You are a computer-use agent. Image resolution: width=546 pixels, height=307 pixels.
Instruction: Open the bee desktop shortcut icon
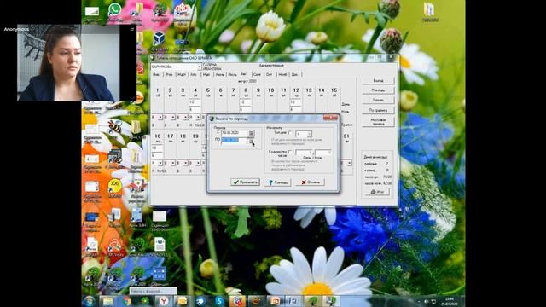114,127
